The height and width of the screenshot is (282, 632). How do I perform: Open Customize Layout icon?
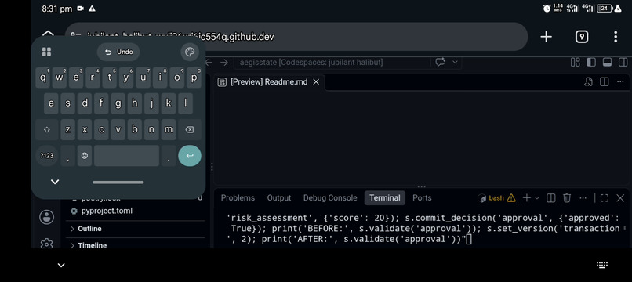click(576, 63)
